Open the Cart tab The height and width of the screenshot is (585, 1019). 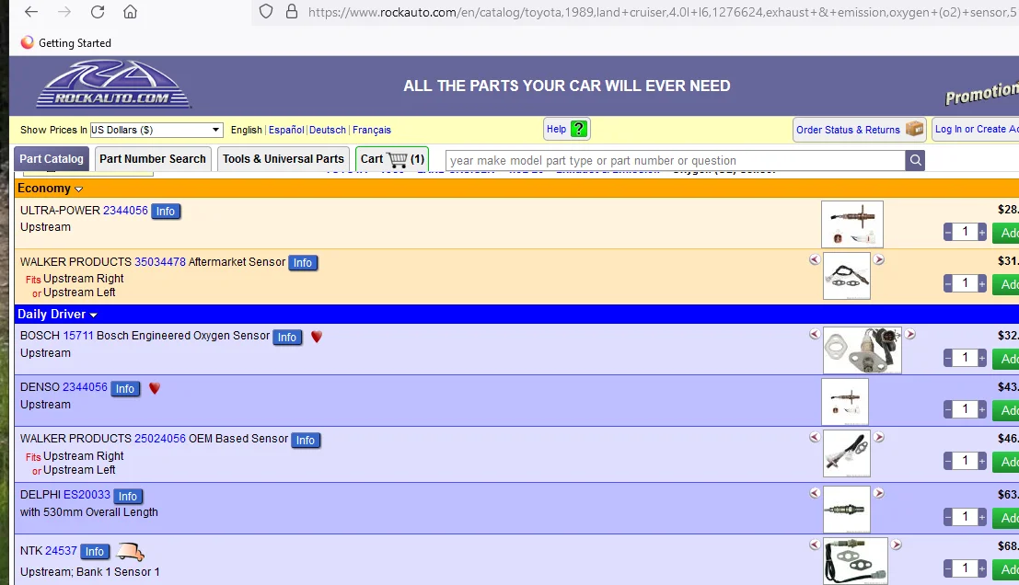[392, 159]
